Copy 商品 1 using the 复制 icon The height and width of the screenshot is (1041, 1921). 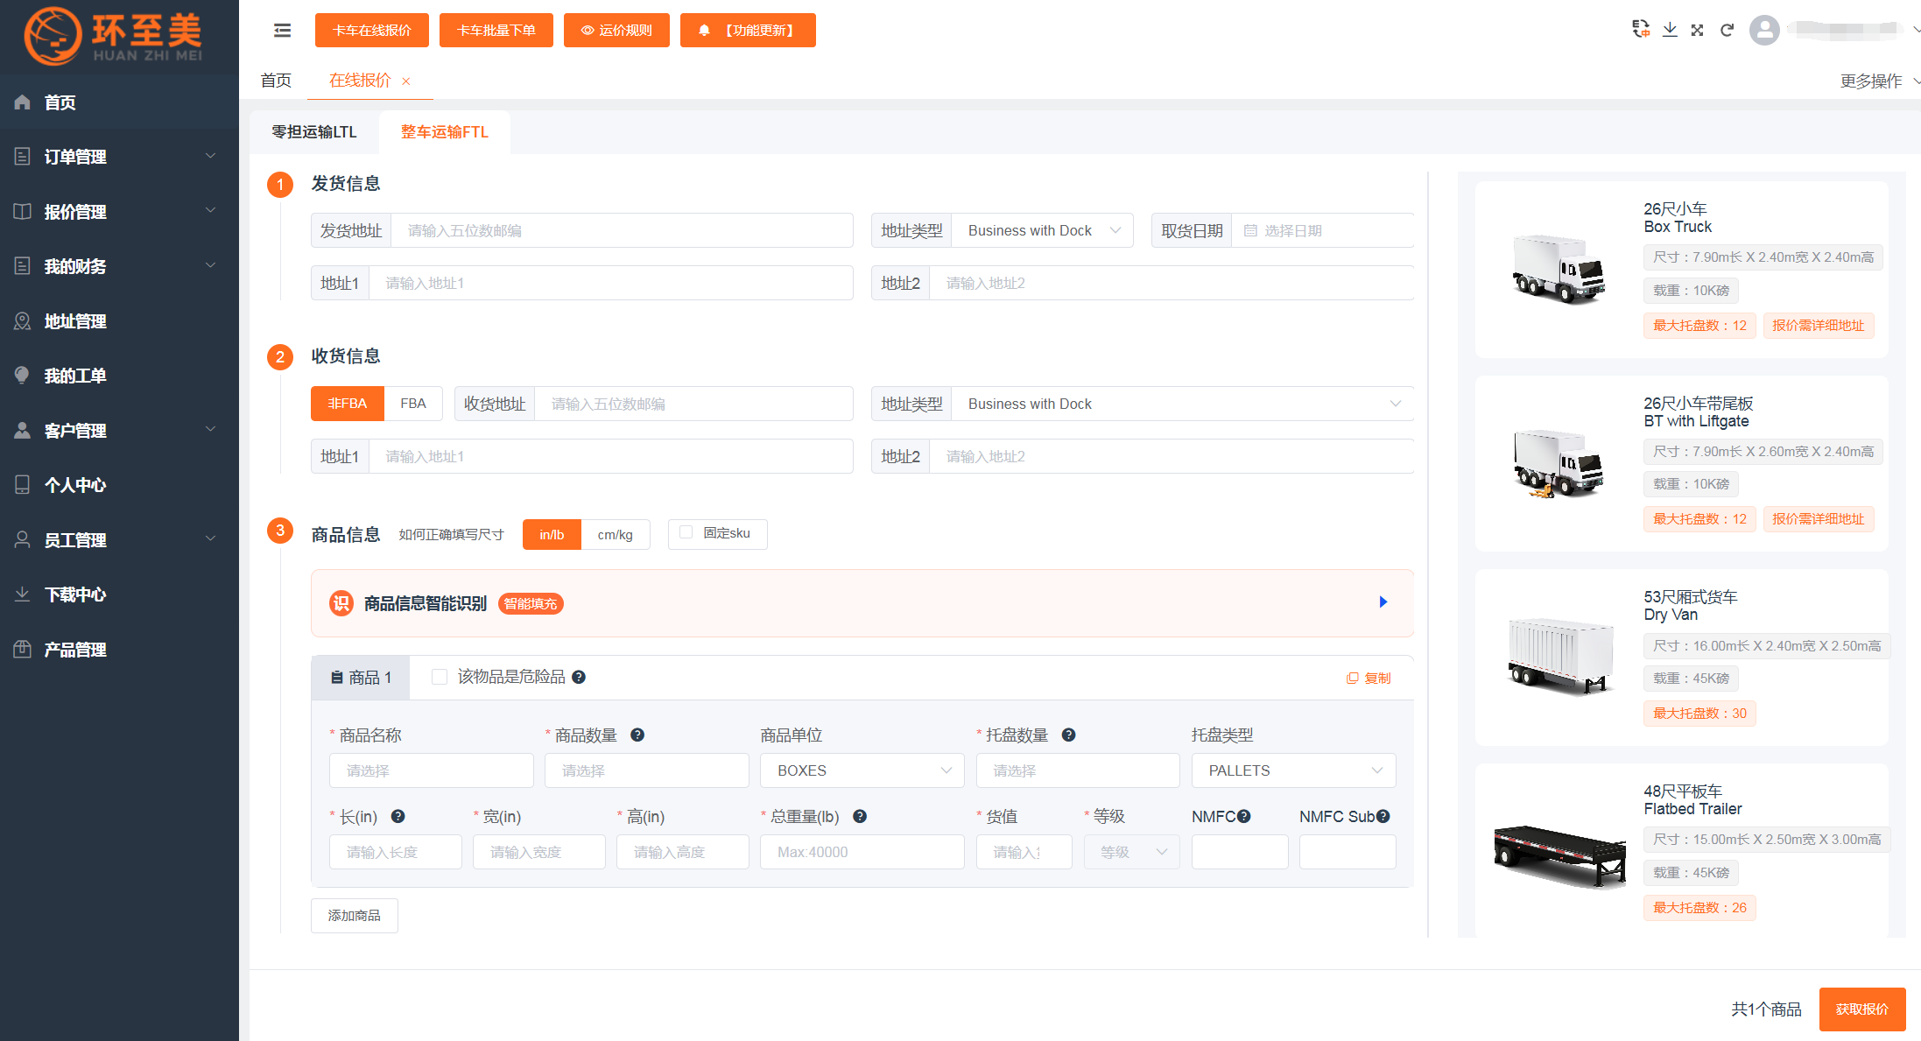(1369, 678)
